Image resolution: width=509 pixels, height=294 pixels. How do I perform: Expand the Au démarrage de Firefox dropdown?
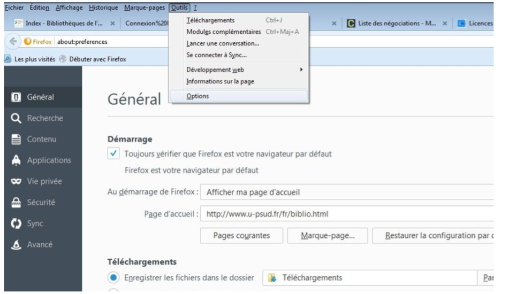click(x=347, y=192)
